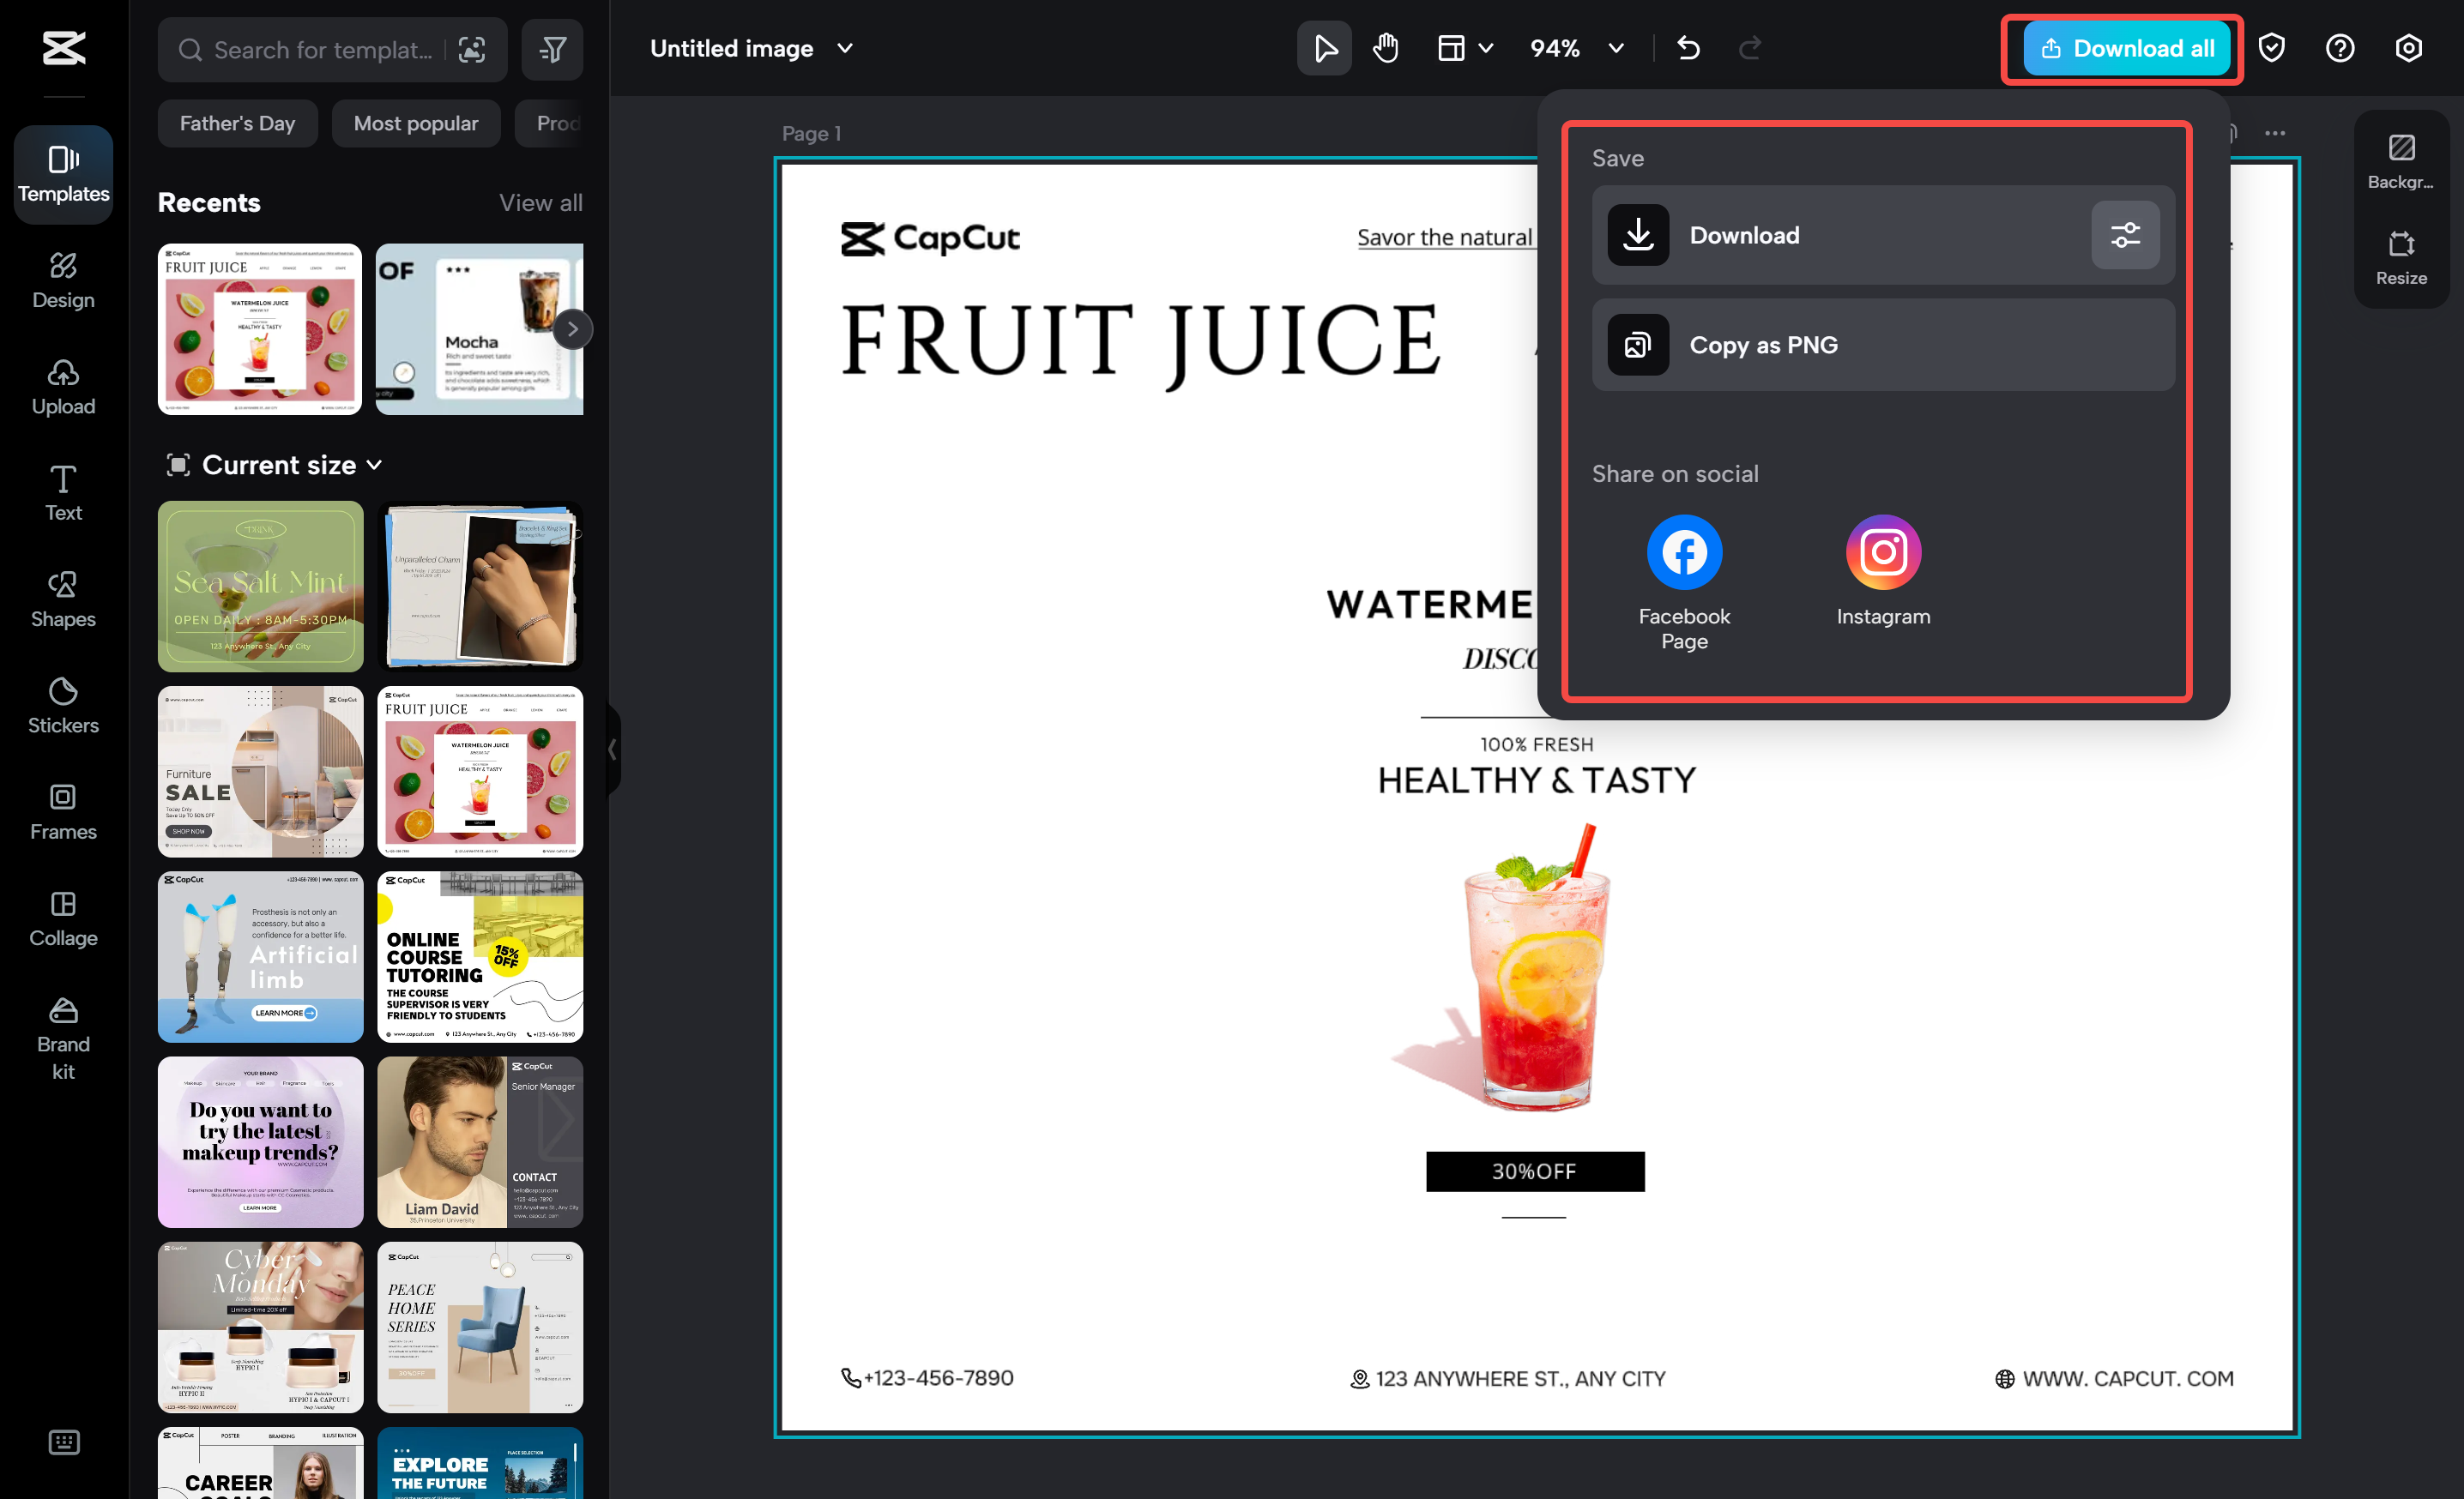Activate the pointer select tool
Image resolution: width=2464 pixels, height=1499 pixels.
[x=1324, y=48]
